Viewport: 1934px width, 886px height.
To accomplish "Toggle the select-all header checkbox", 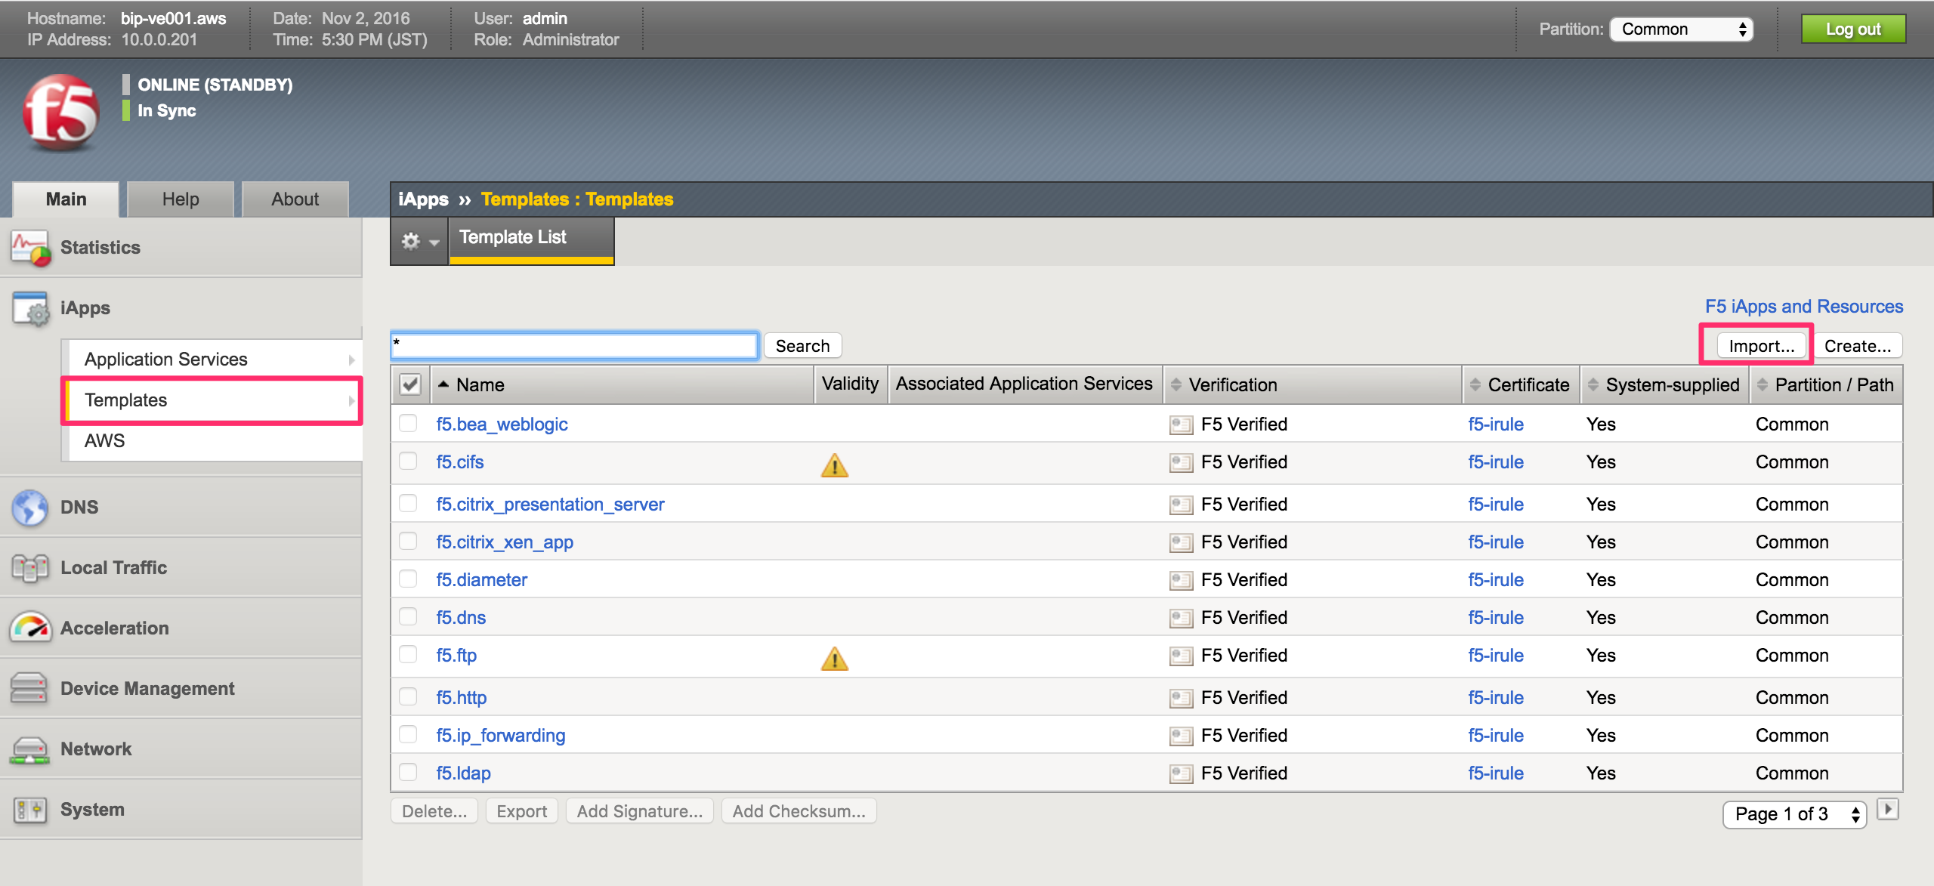I will [410, 384].
